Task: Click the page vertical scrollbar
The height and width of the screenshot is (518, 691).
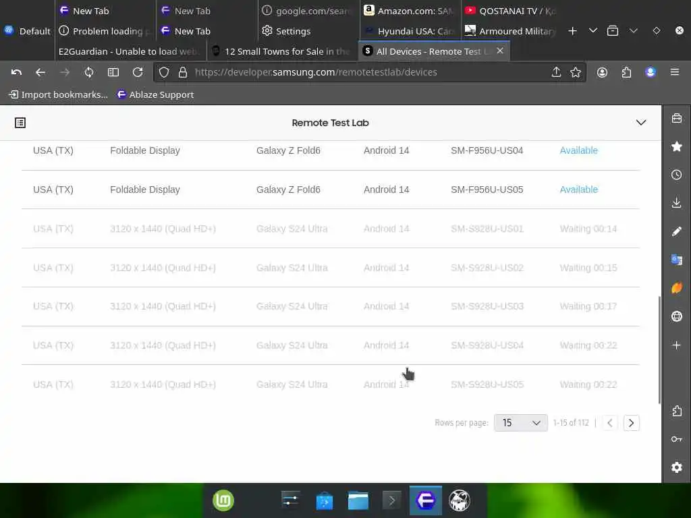Action: tap(659, 350)
